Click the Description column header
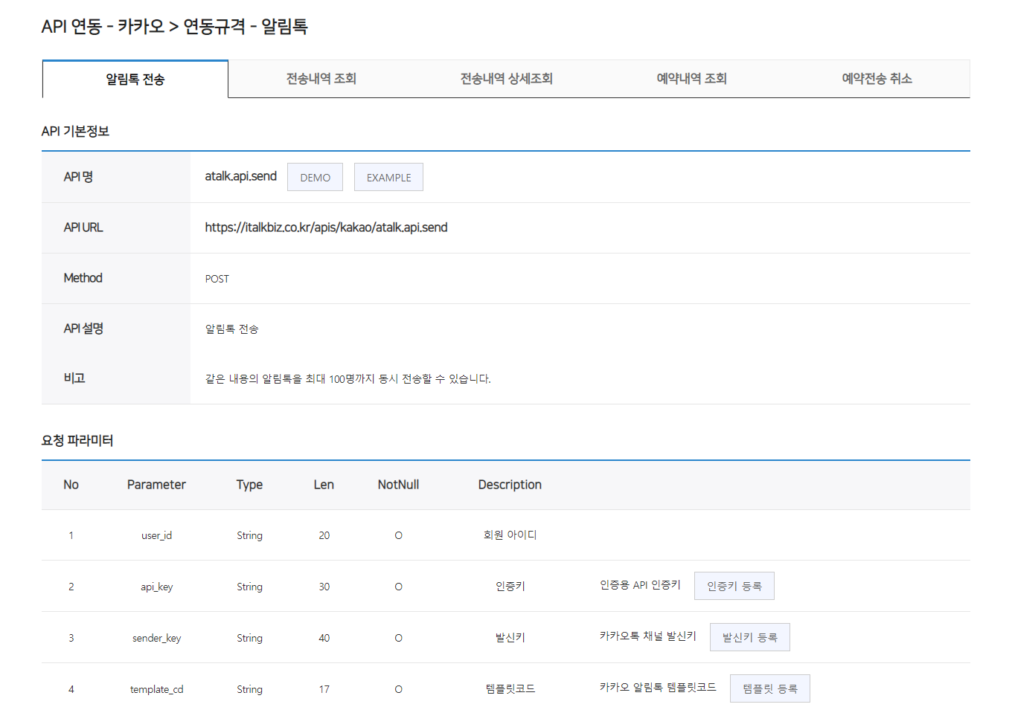Screen dimensions: 1012x710 510,485
